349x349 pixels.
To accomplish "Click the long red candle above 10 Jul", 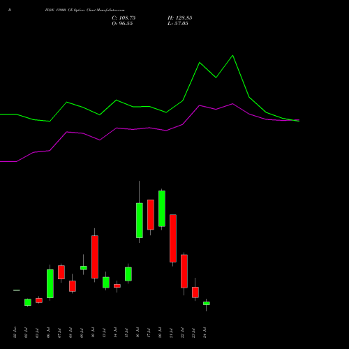I will point(95,257).
